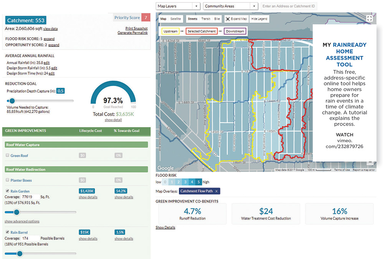The height and width of the screenshot is (259, 384).
Task: Open the Community Areas dropdown
Action: [x=230, y=6]
